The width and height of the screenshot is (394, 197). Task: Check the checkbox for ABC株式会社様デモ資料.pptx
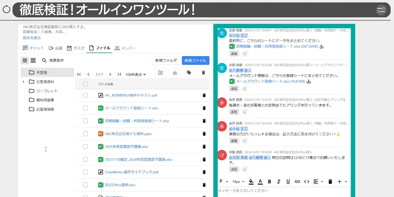click(85, 134)
